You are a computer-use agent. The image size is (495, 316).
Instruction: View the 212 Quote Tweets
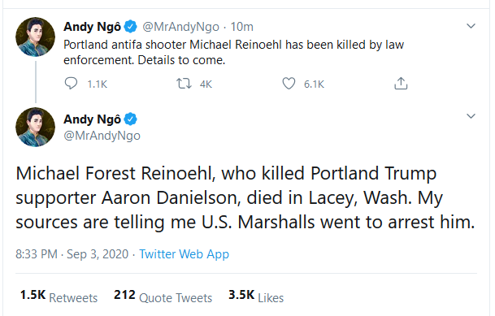(x=163, y=297)
